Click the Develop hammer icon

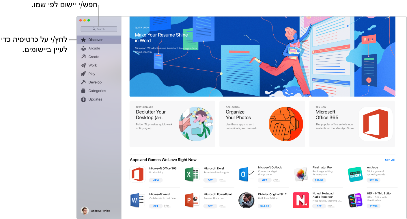(x=83, y=82)
